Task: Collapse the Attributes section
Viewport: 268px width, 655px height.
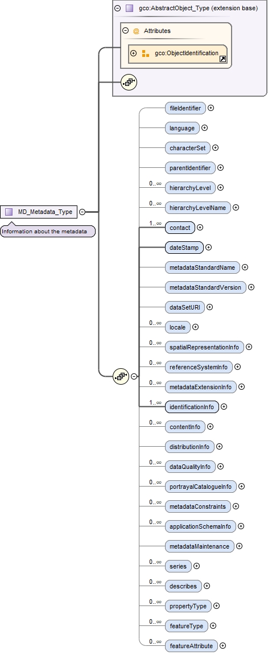Action: tap(125, 31)
